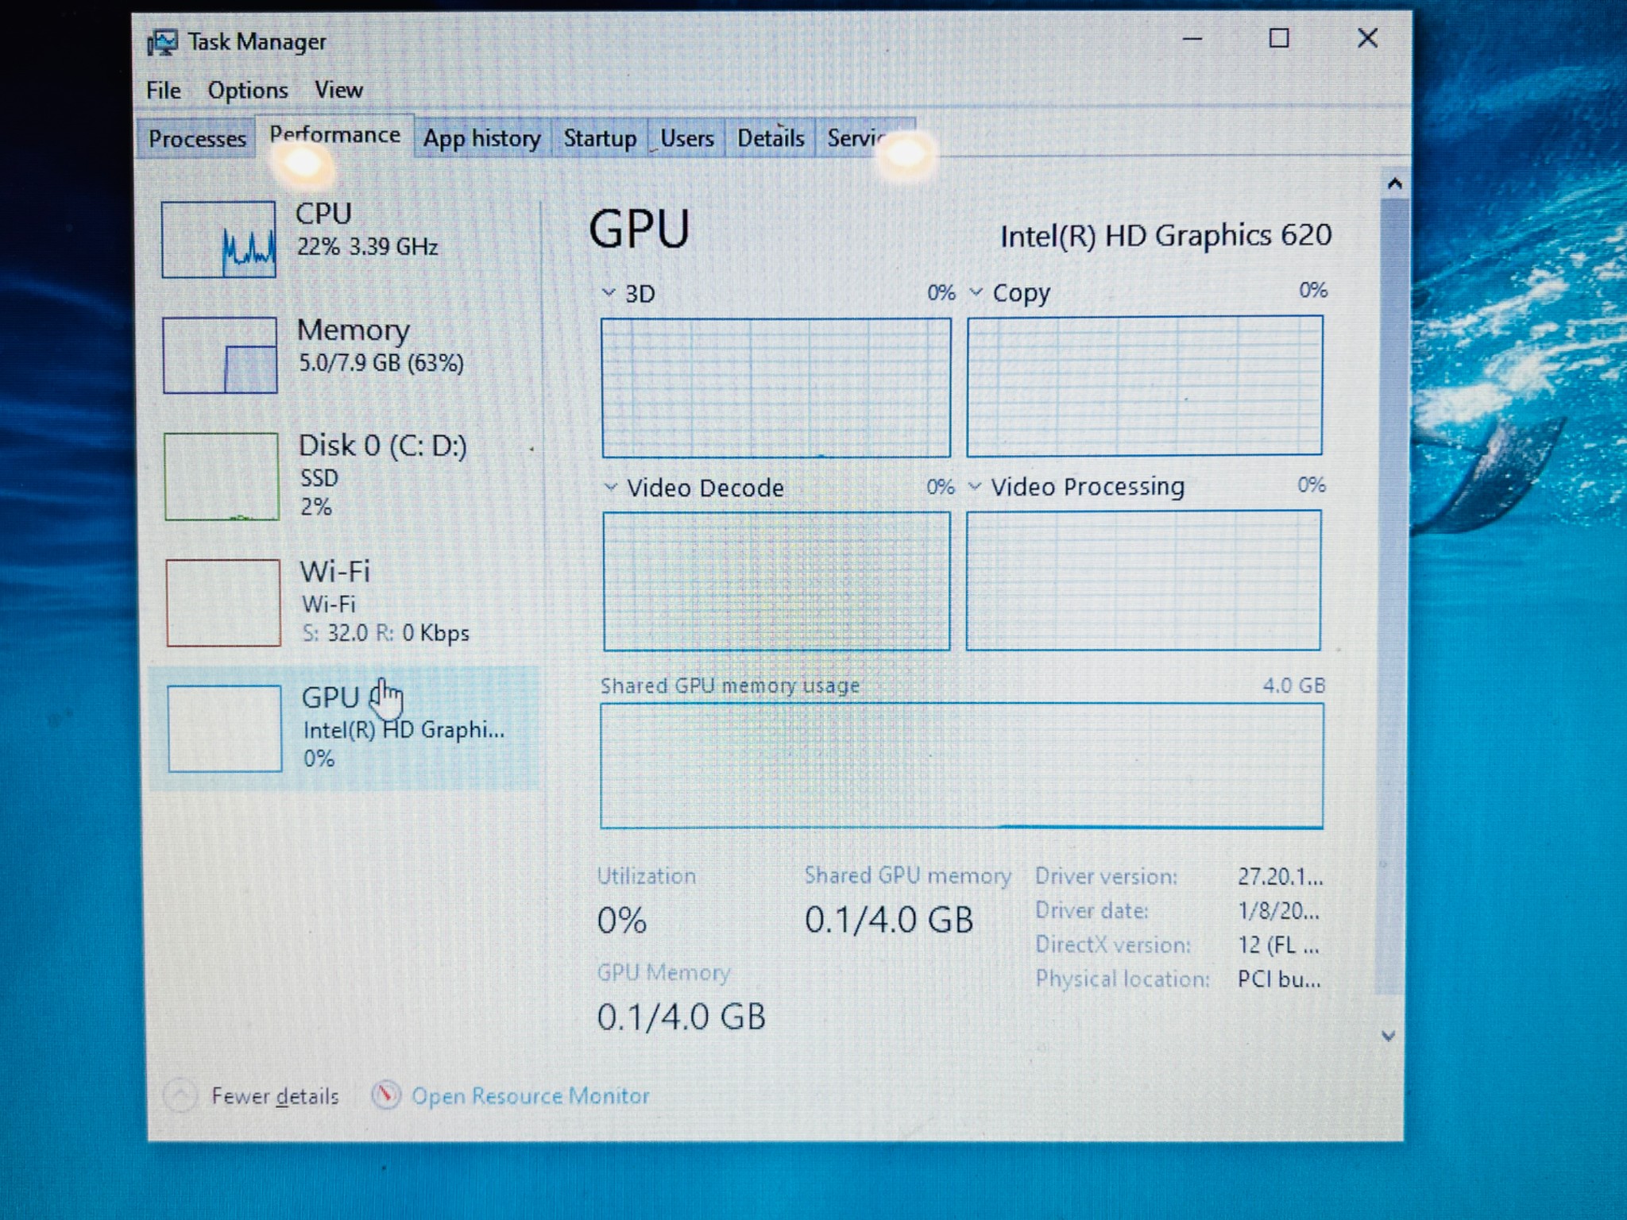Click the Open Resource Monitor link
Viewport: 1627px width, 1220px height.
pos(530,1096)
